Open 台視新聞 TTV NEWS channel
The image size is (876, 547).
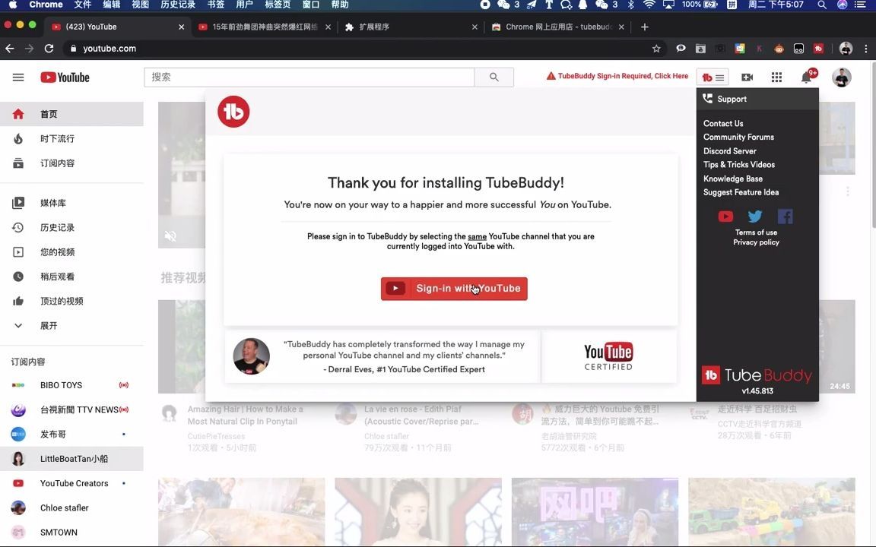71,409
